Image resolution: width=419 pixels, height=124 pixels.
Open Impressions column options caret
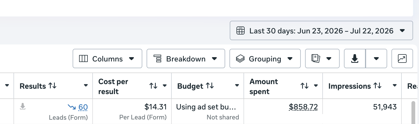pos(395,86)
